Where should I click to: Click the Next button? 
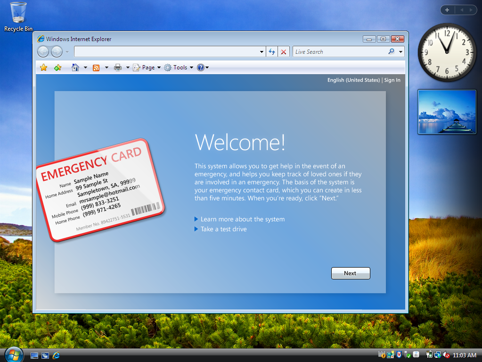click(351, 273)
